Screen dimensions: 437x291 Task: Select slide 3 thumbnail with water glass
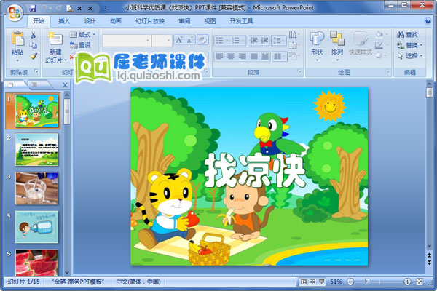click(x=37, y=188)
